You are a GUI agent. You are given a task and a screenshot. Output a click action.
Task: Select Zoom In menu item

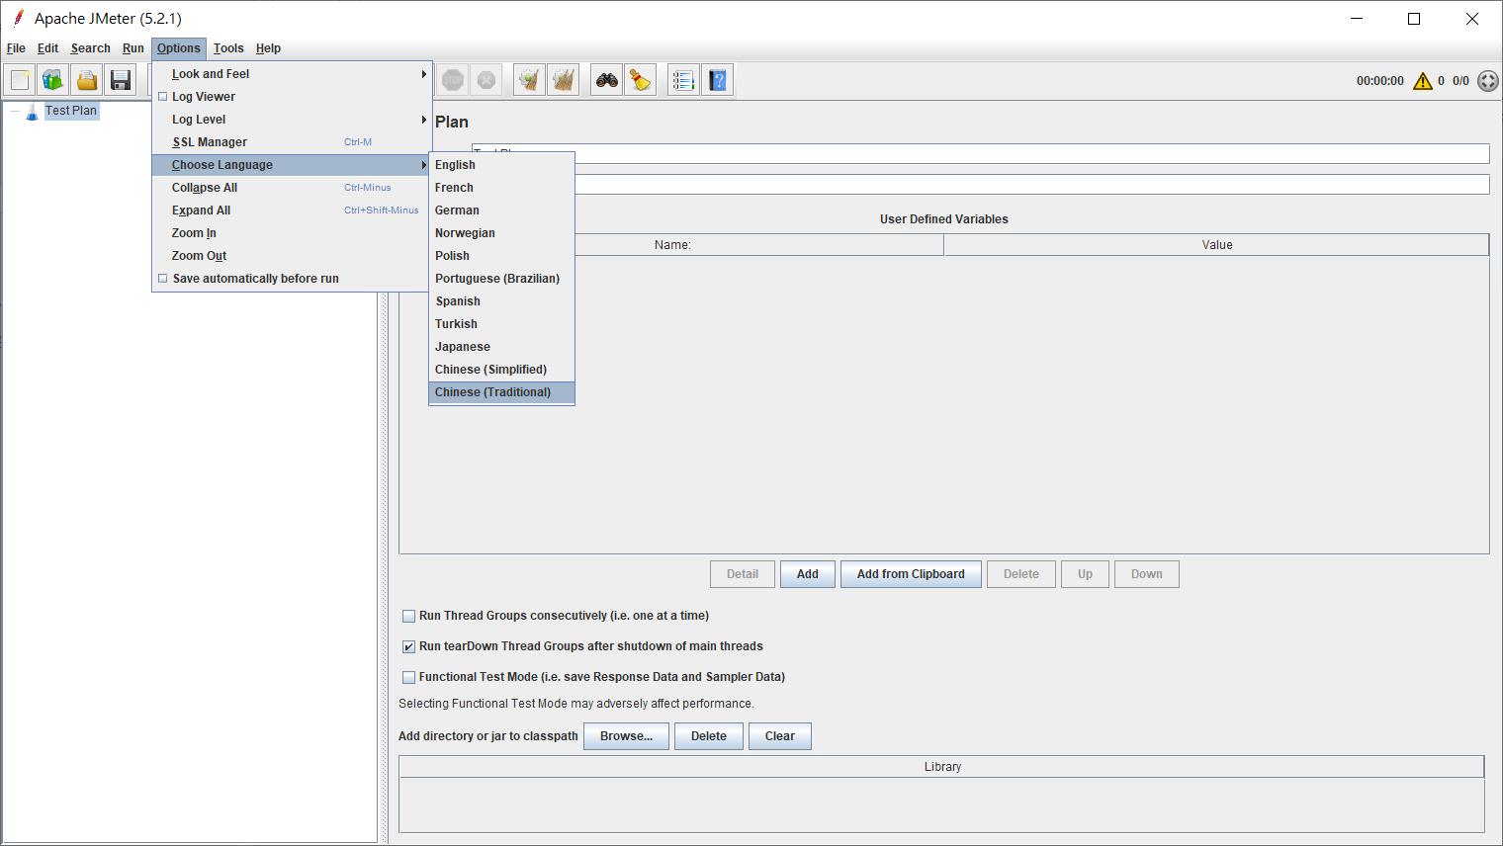point(292,233)
